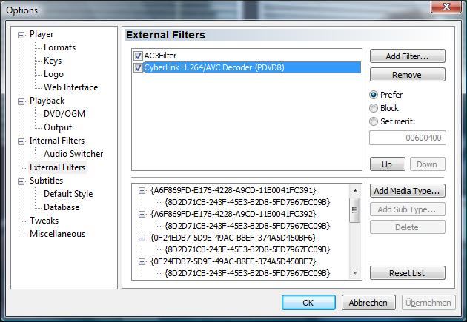This screenshot has width=467, height=322.
Task: Remove the selected filter
Action: coord(408,75)
